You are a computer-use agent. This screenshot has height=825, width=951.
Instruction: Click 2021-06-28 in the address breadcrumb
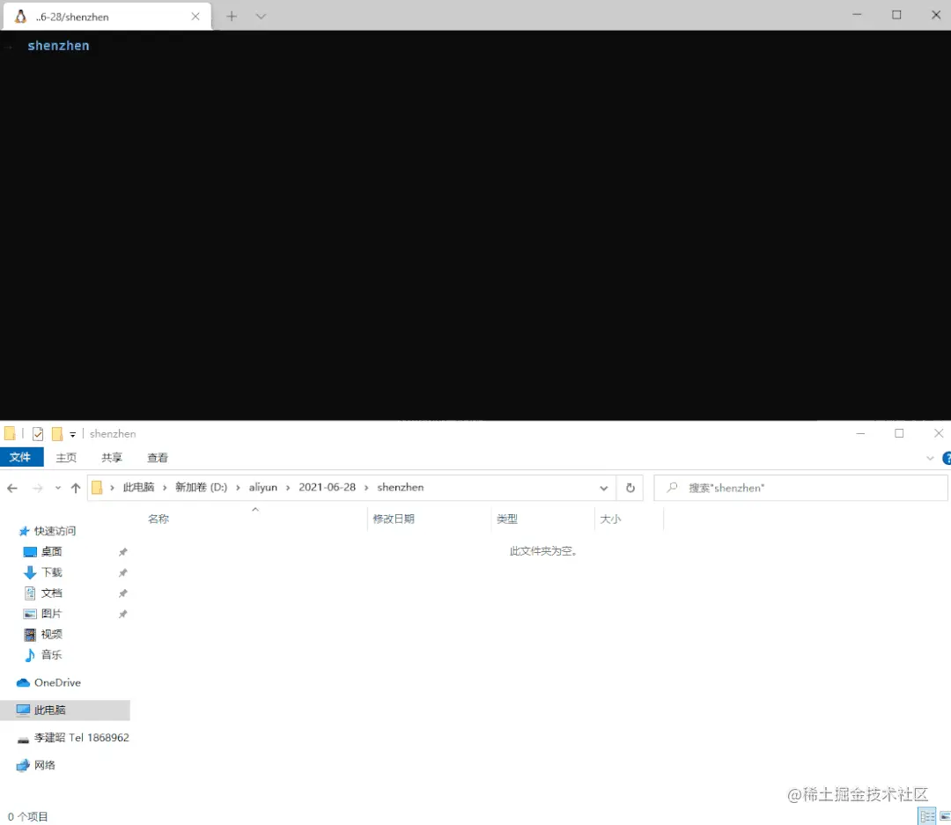point(327,487)
